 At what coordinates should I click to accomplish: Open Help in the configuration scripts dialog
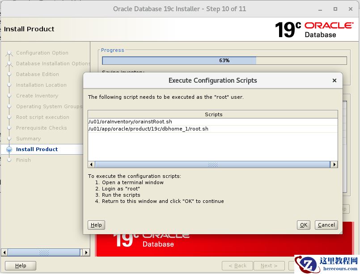96,225
